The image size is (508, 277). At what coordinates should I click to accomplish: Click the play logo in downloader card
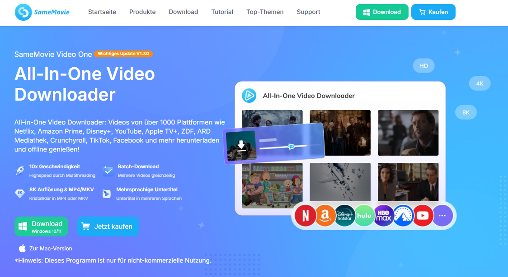[249, 96]
